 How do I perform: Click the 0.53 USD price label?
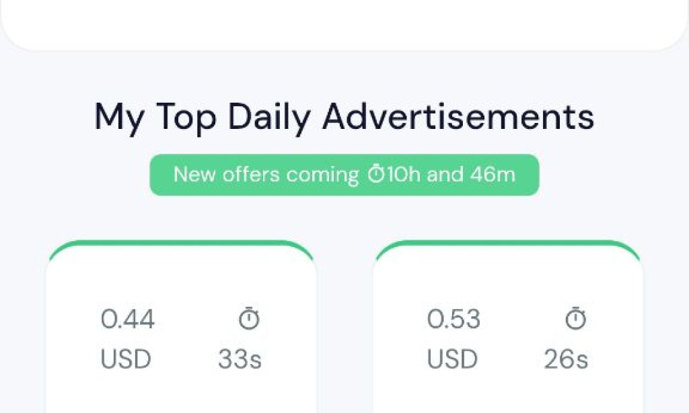[x=454, y=319]
